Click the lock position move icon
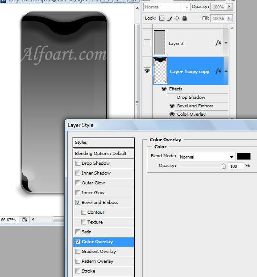Screen dimensions: 257x277 177,18
